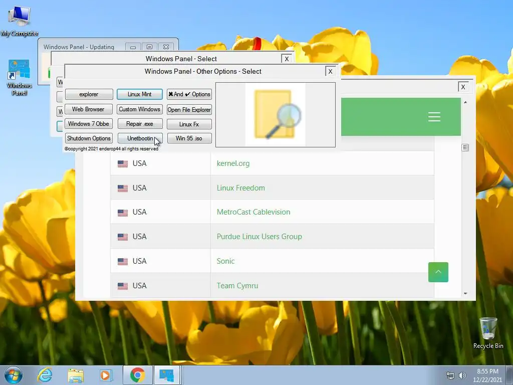Open the MetroCast Cablevision link

(253, 212)
